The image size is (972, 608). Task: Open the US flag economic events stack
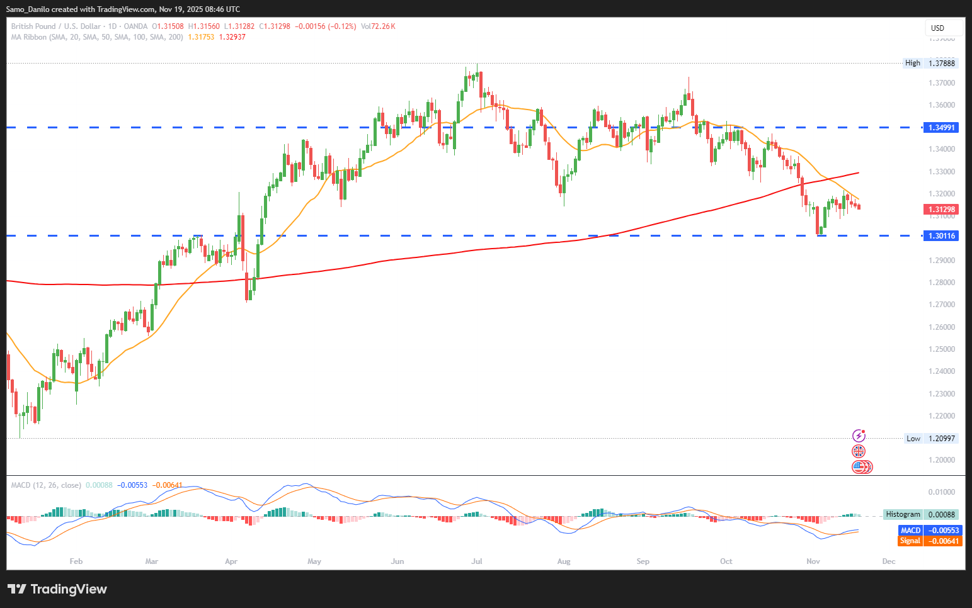[861, 467]
